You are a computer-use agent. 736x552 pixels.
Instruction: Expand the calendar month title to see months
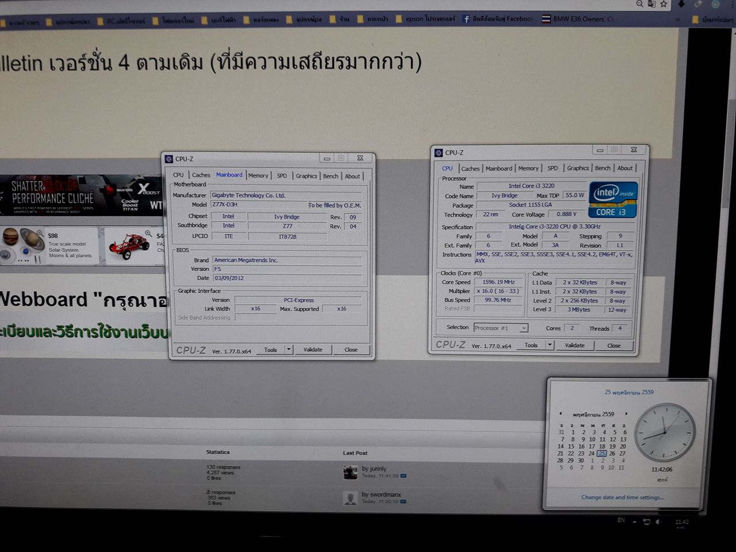[x=593, y=414]
